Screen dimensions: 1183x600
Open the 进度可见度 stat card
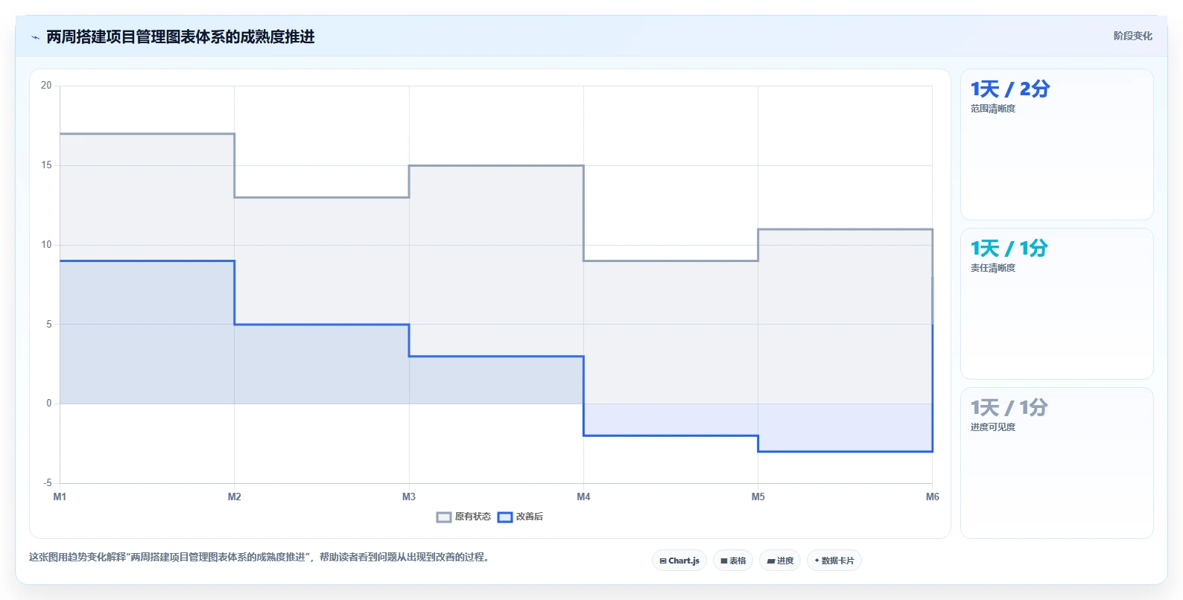click(1057, 463)
